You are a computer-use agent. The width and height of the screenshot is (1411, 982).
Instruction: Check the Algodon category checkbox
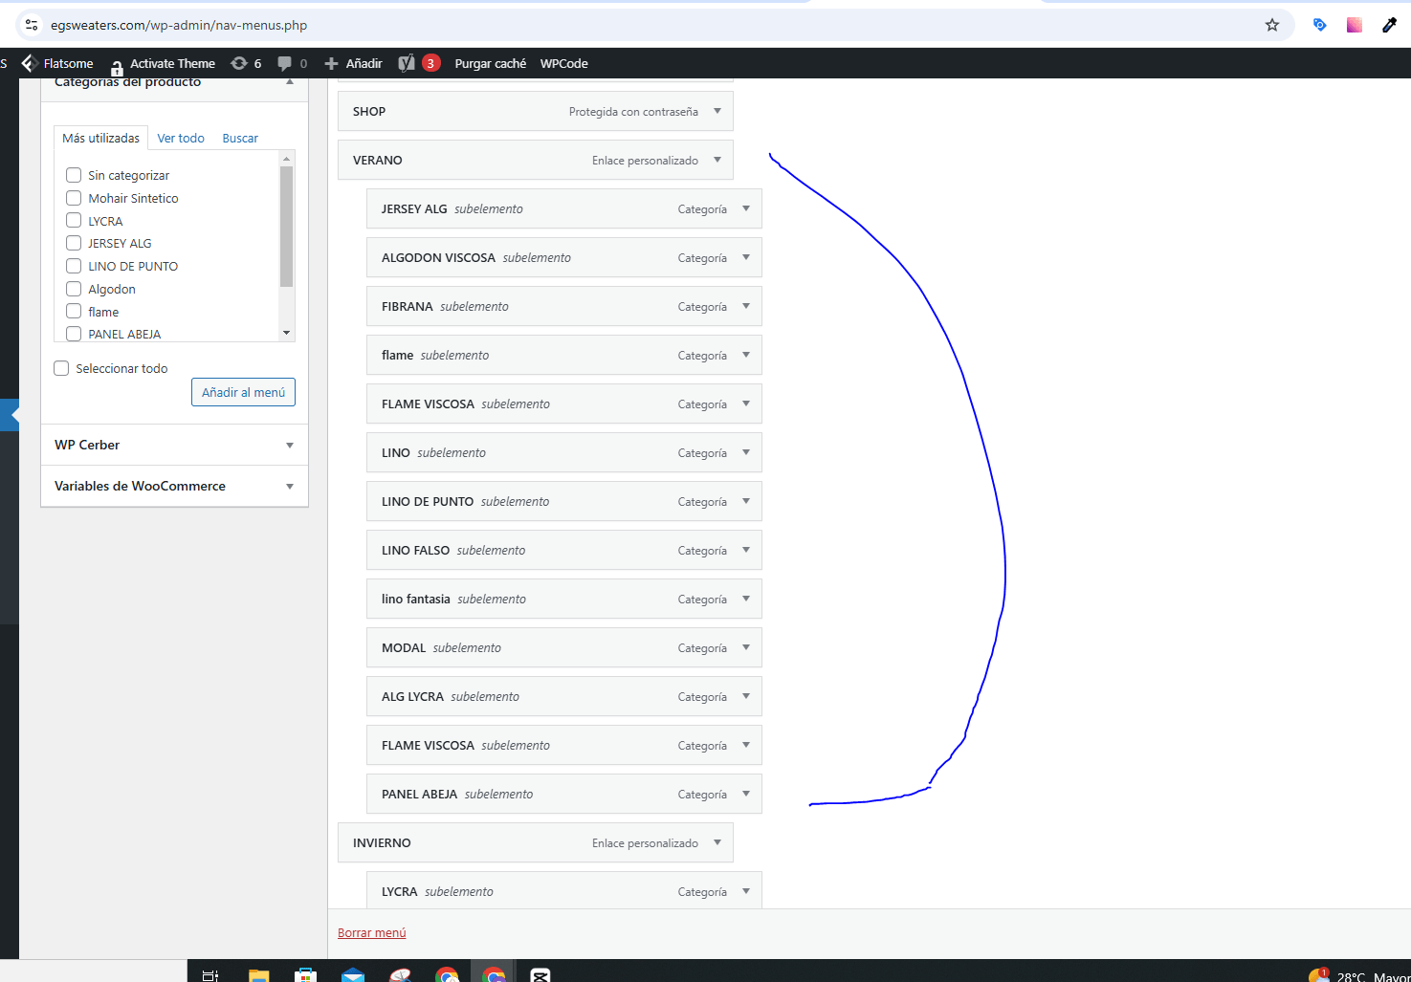coord(74,289)
